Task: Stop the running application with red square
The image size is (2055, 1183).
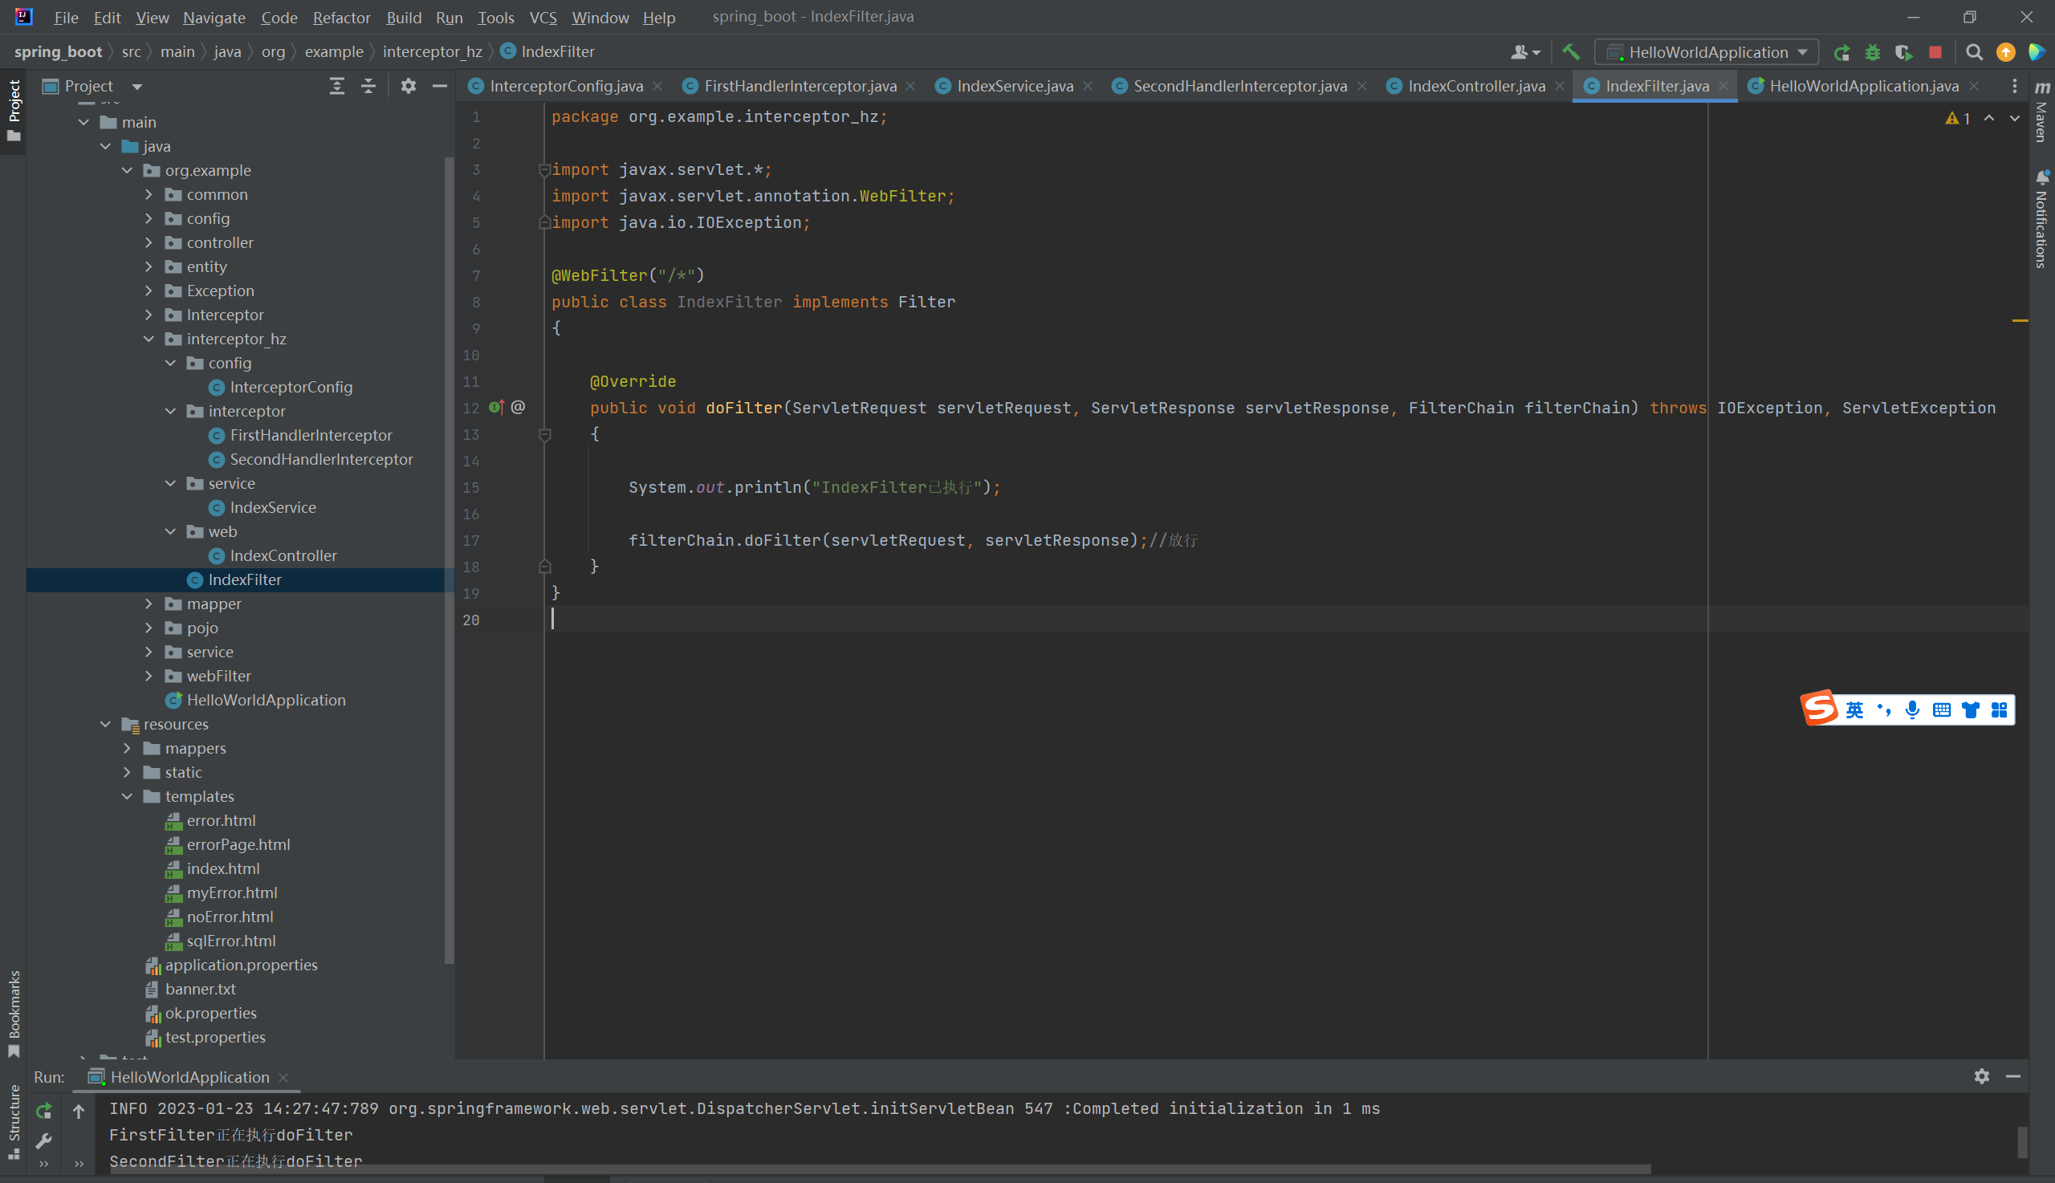Action: pyautogui.click(x=1935, y=52)
